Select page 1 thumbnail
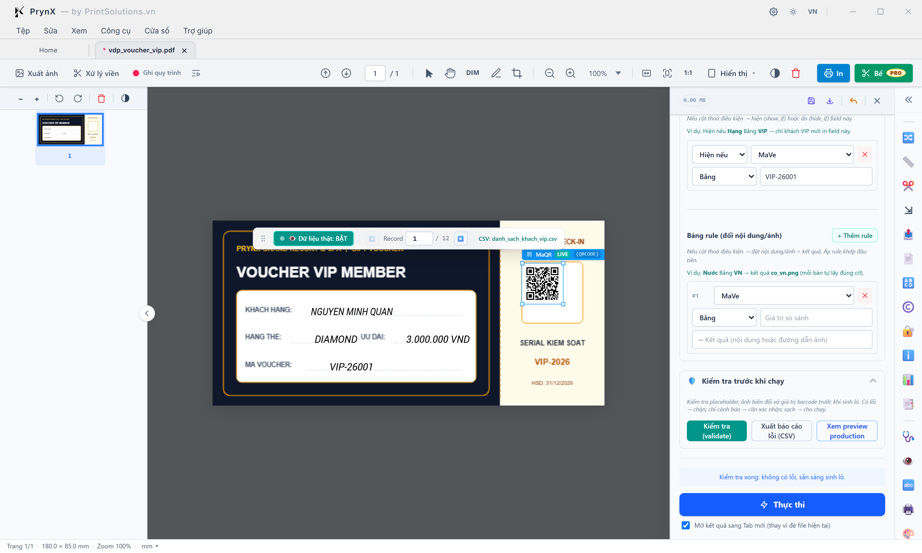Viewport: 922px width, 553px height. tap(70, 130)
